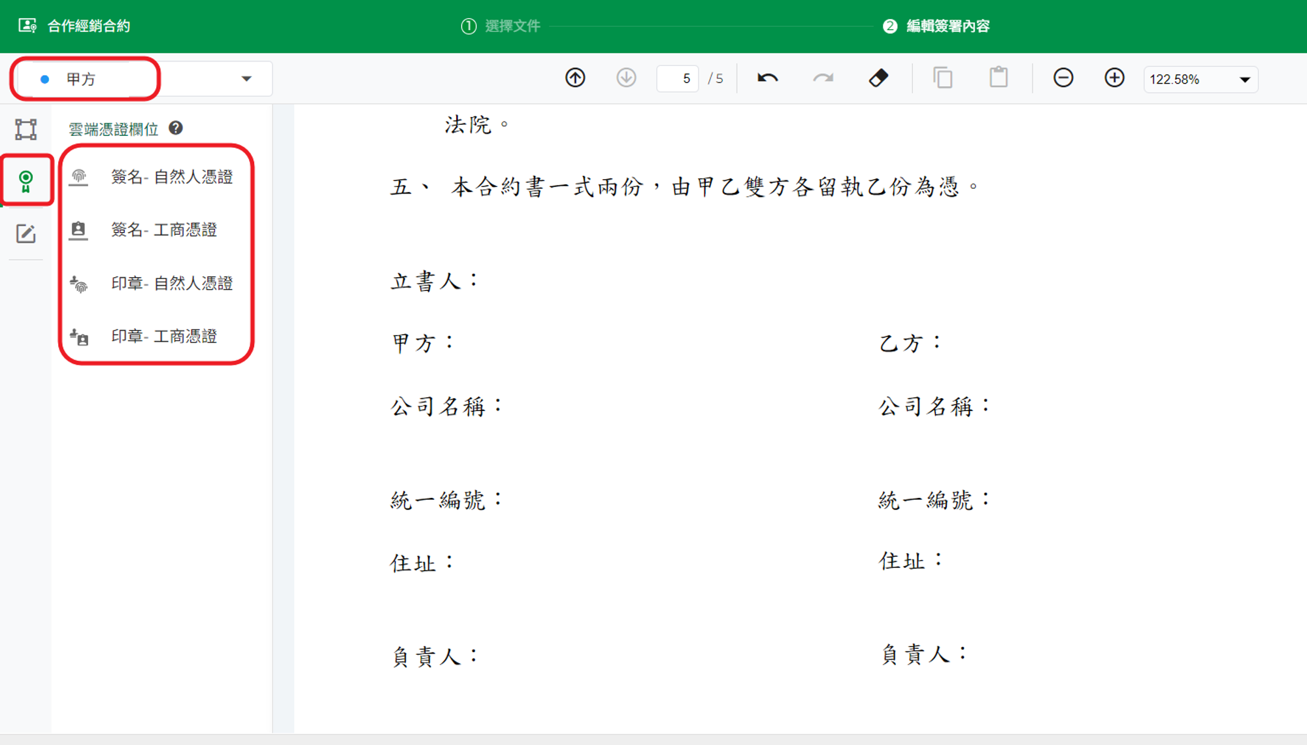The image size is (1307, 745).
Task: Click the / 5 total pages indicator
Action: pyautogui.click(x=716, y=79)
